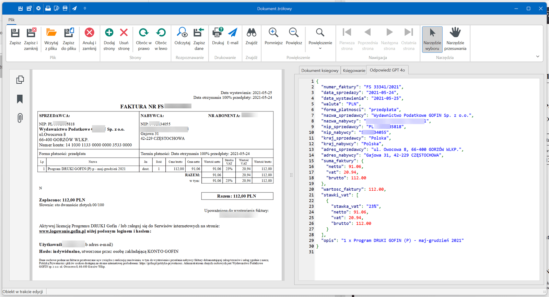The height and width of the screenshot is (297, 549).
Task: Click the attachments paperclip sidebar icon
Action: 20,118
